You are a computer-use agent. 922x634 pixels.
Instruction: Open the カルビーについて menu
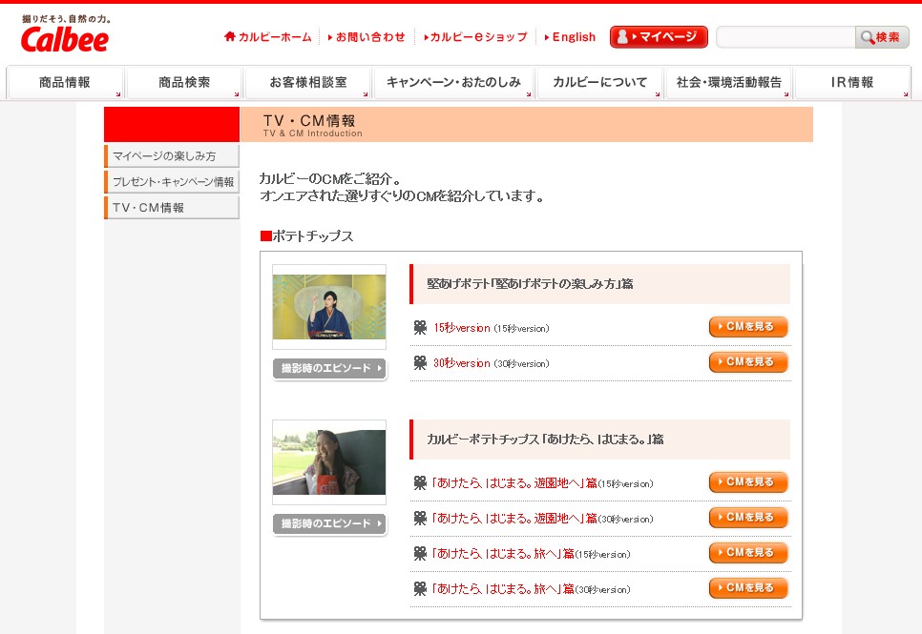pos(599,82)
